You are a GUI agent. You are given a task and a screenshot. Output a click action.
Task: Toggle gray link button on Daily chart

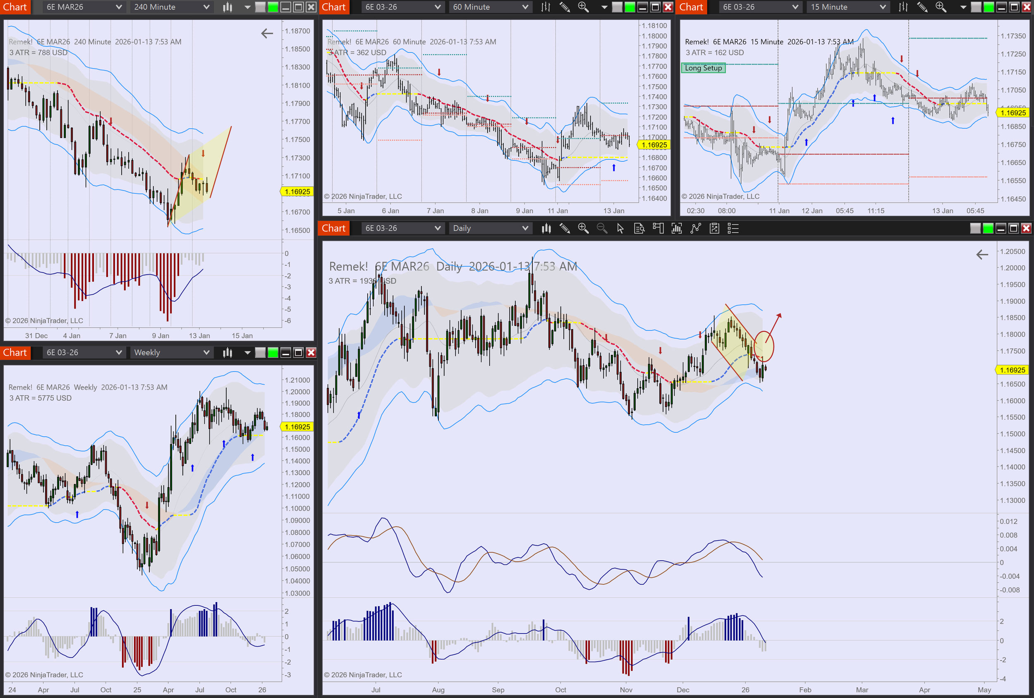[975, 228]
